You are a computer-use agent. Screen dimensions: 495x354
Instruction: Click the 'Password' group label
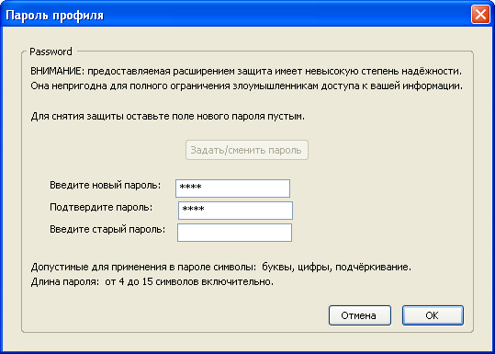point(51,51)
